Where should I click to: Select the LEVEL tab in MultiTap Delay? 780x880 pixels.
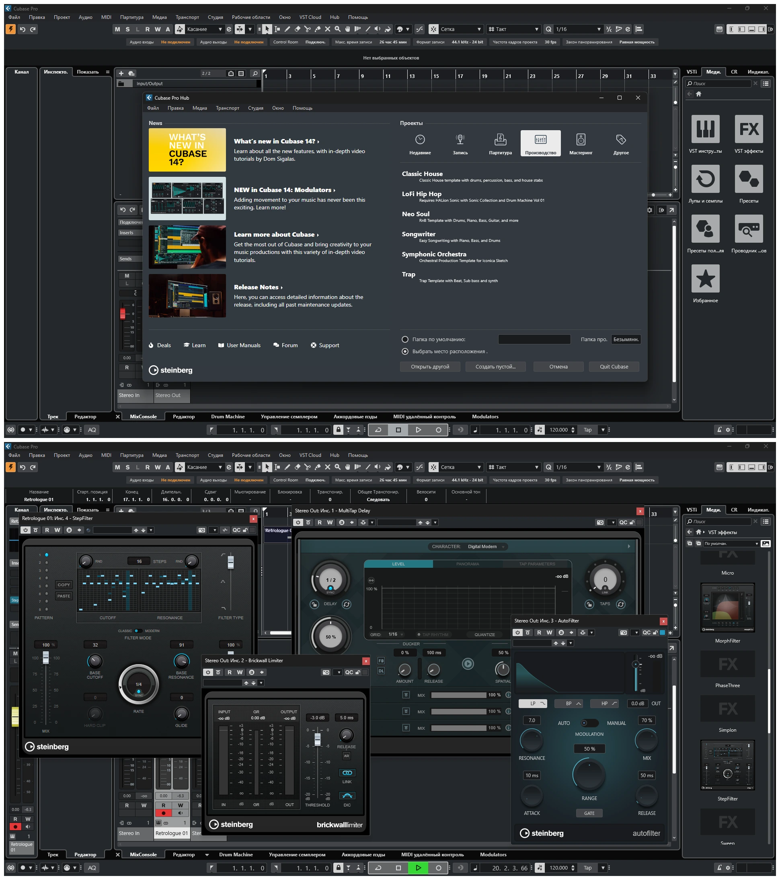pyautogui.click(x=398, y=564)
